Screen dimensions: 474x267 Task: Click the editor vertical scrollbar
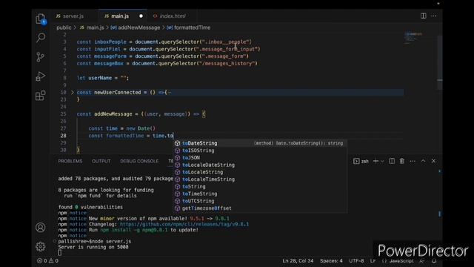point(440,62)
